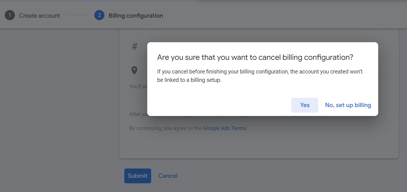This screenshot has width=407, height=192.
Task: Confirm cancellation with the Yes button
Action: tap(305, 105)
